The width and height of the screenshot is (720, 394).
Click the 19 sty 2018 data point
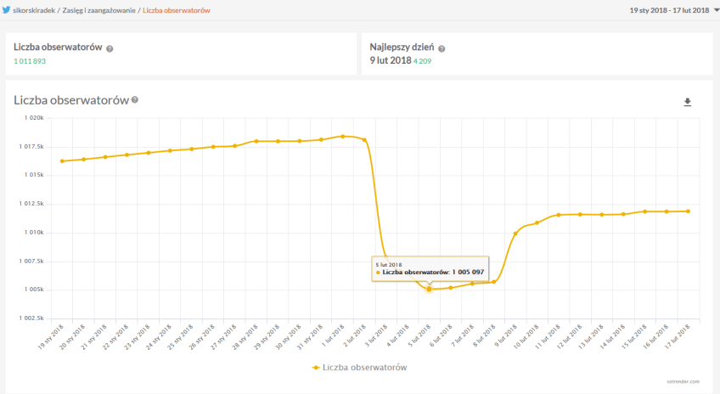pos(62,161)
